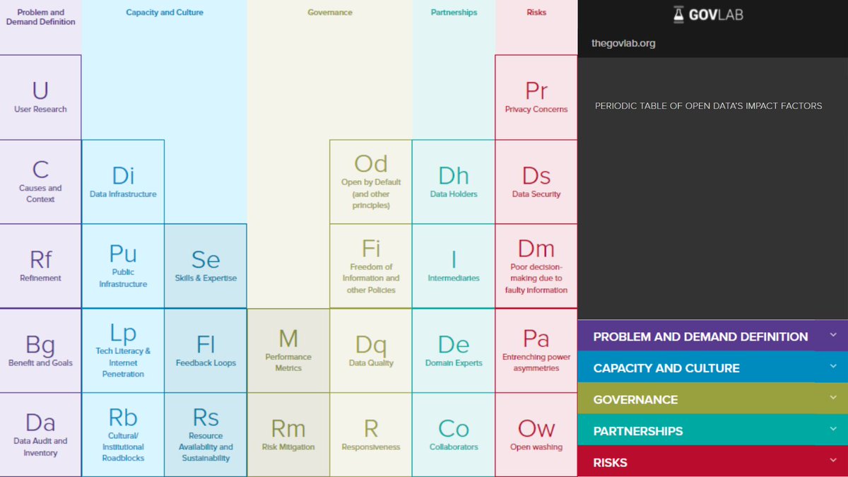Open the Co Collaborators element
Viewport: 848px width, 477px height.
[x=453, y=434]
